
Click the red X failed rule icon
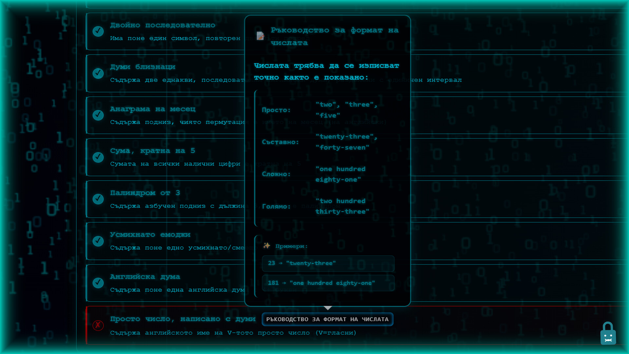pyautogui.click(x=98, y=325)
